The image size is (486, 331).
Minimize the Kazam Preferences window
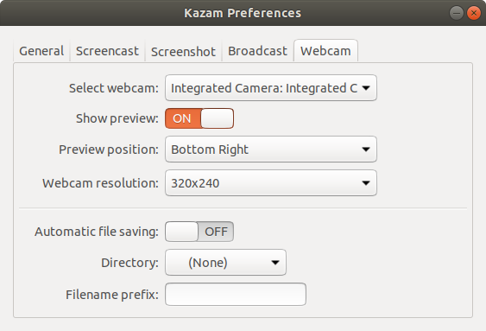[457, 13]
